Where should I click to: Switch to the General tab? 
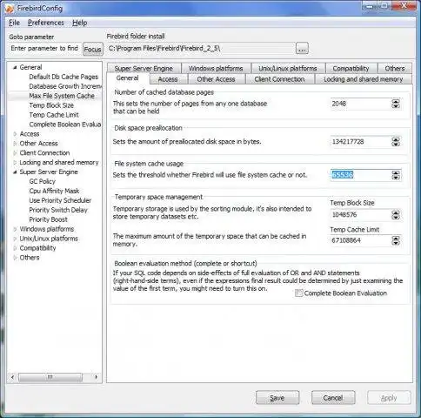point(128,78)
